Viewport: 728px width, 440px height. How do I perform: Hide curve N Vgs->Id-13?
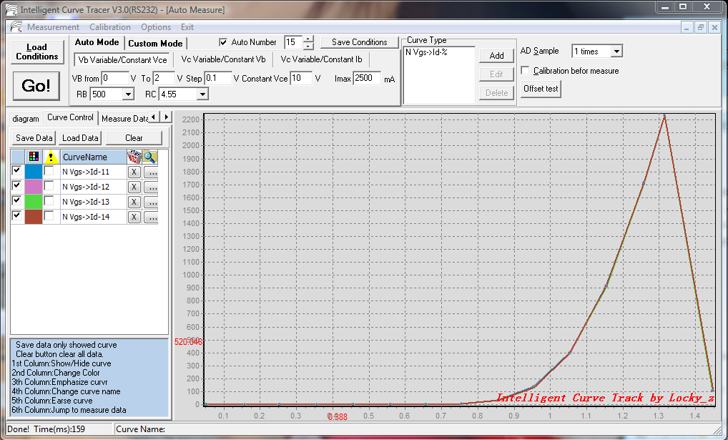16,201
